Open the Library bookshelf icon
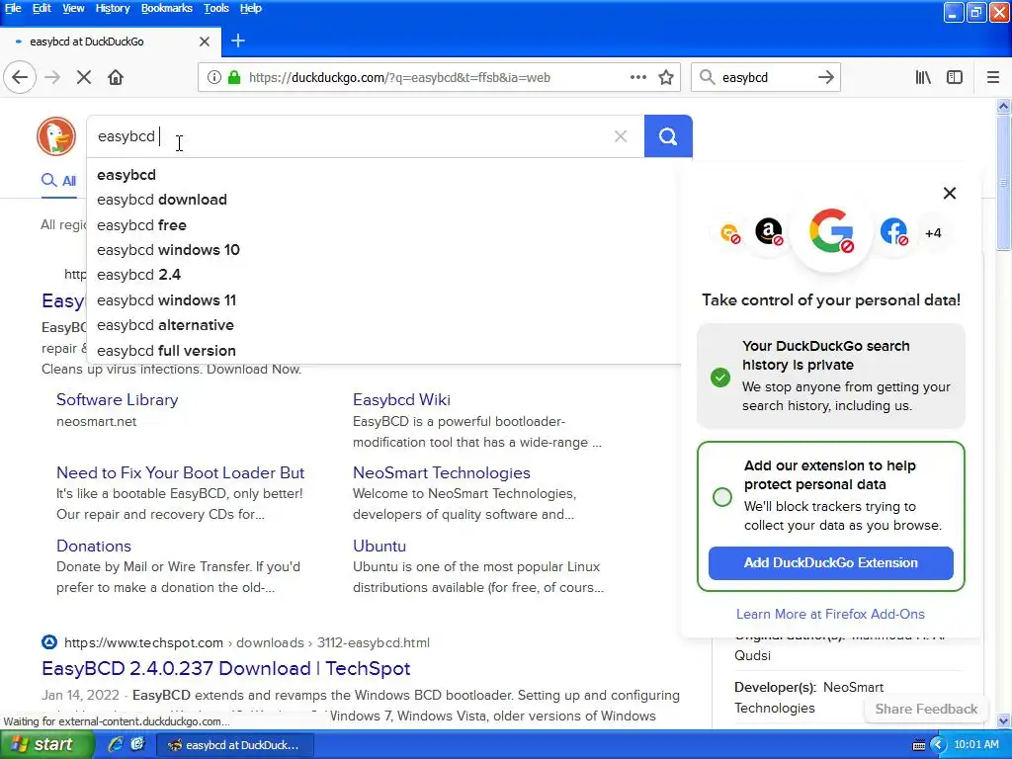This screenshot has width=1012, height=759. 923,77
